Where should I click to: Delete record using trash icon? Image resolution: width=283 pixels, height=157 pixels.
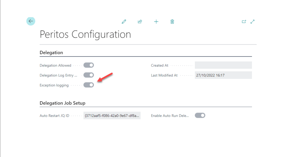point(172,22)
